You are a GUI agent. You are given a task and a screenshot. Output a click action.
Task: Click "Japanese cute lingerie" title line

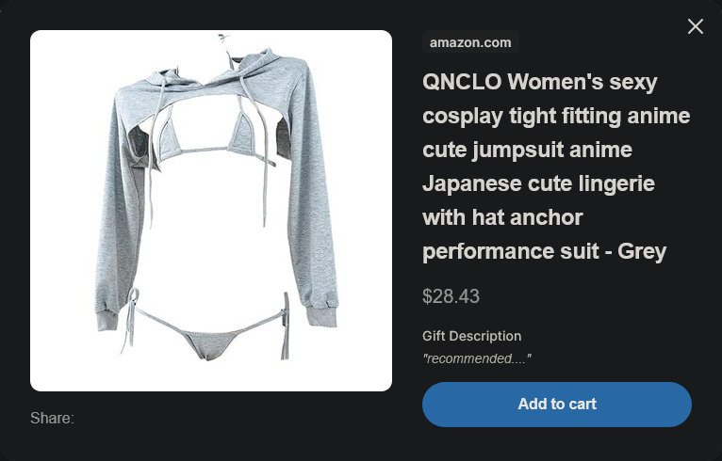pyautogui.click(x=538, y=183)
